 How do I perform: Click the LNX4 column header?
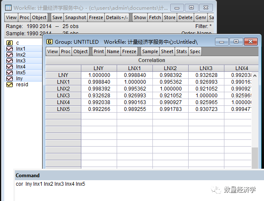tap(241, 68)
